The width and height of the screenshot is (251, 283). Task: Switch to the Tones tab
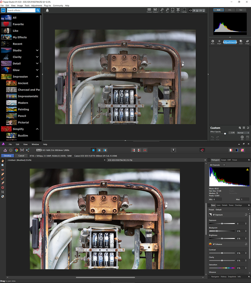tap(231, 205)
